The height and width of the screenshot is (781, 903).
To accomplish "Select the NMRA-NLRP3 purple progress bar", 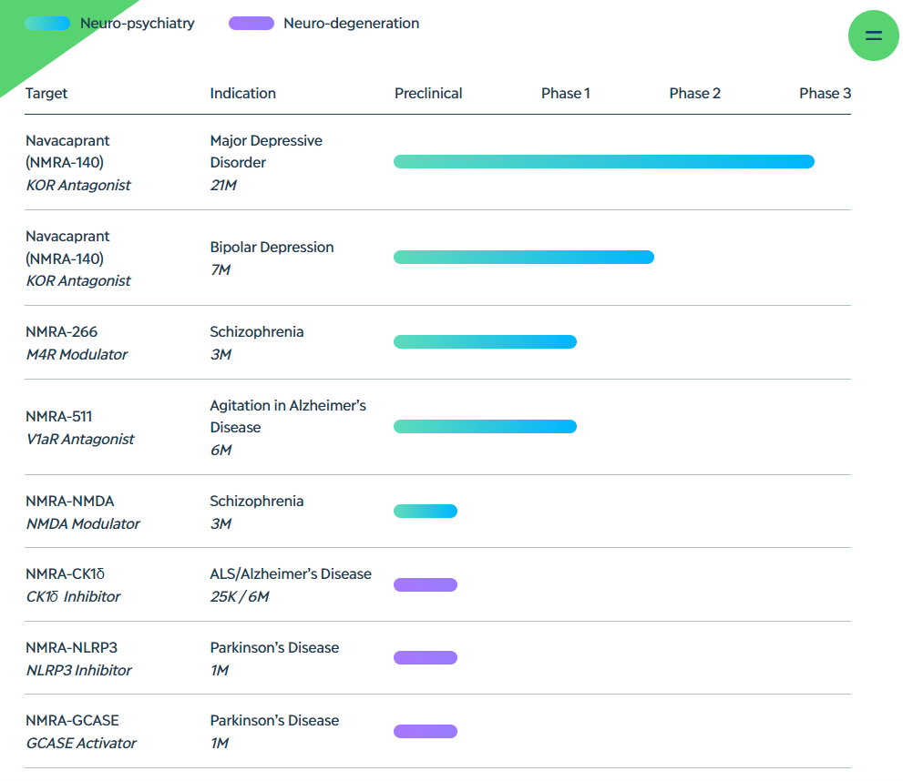I will pyautogui.click(x=425, y=658).
